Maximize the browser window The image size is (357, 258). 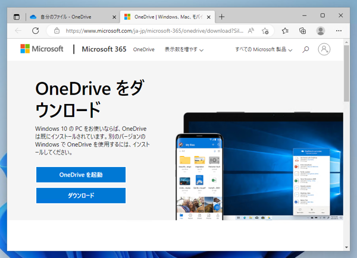click(x=322, y=15)
